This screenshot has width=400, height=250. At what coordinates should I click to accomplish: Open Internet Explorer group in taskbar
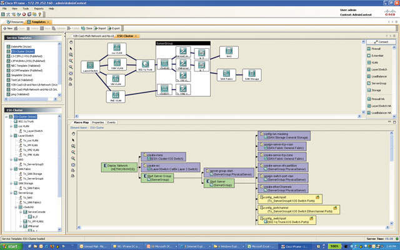click(x=194, y=246)
